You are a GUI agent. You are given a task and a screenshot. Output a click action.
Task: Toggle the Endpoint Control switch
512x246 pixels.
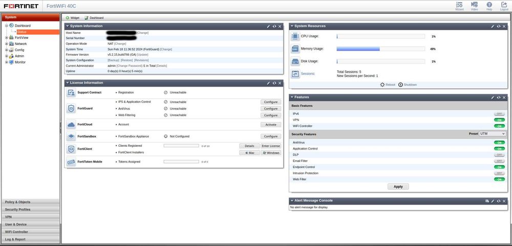(499, 167)
